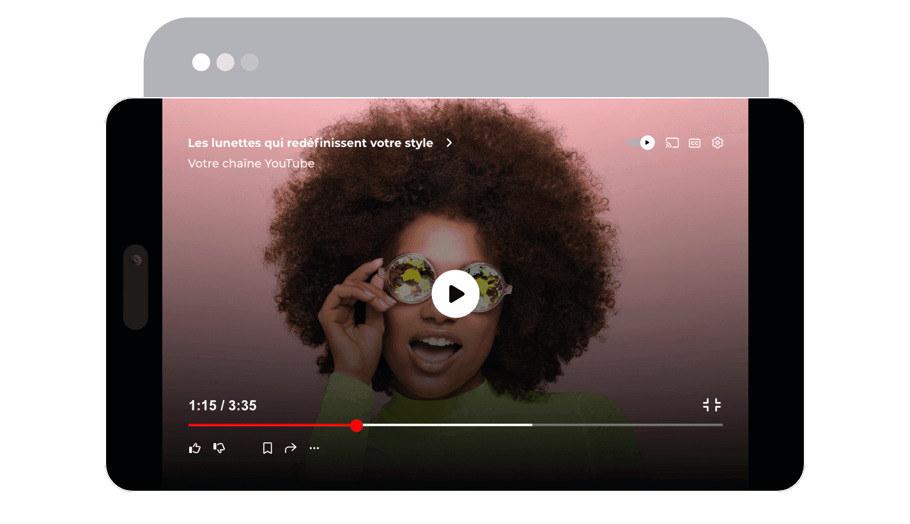Cast the video to another screen
The image size is (910, 524).
click(672, 143)
